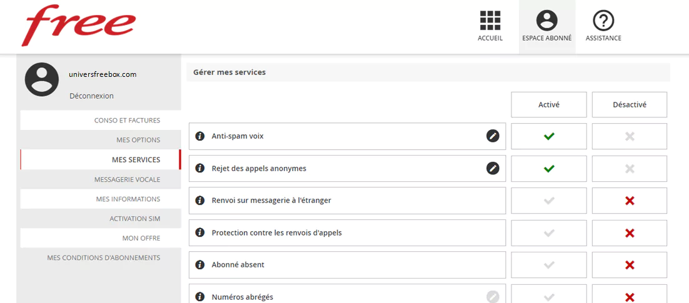Enable Protection contre les renvois d'appels
Viewport: 689px width, 303px height.
click(x=548, y=233)
